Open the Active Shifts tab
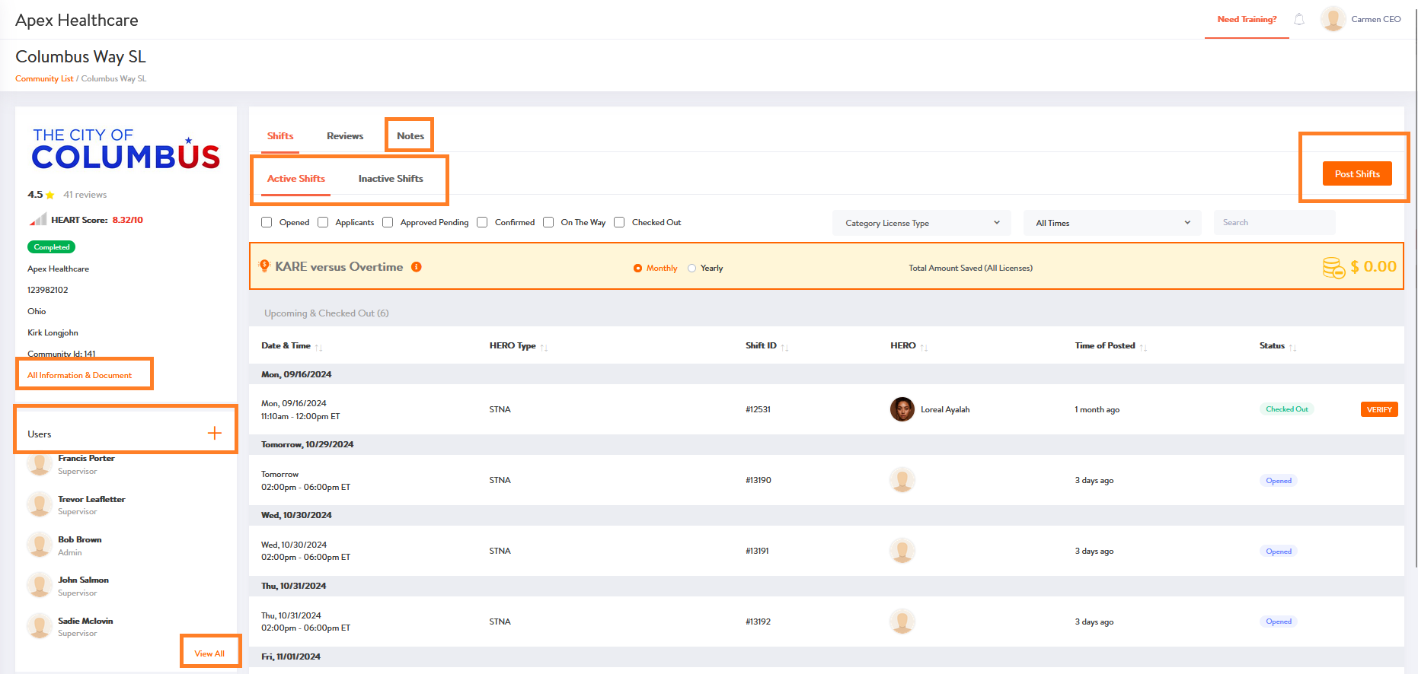This screenshot has height=674, width=1418. pyautogui.click(x=296, y=179)
